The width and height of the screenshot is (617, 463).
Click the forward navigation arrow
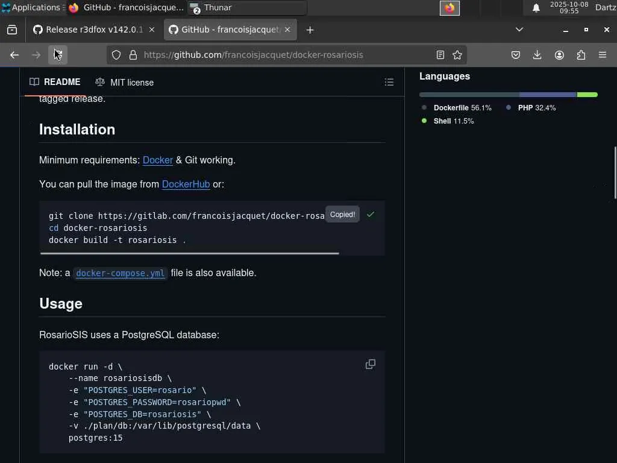36,55
